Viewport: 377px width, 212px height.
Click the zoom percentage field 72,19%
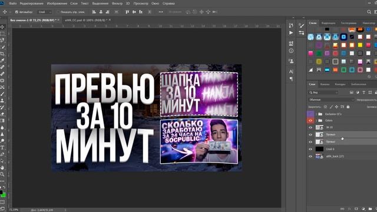(14, 210)
